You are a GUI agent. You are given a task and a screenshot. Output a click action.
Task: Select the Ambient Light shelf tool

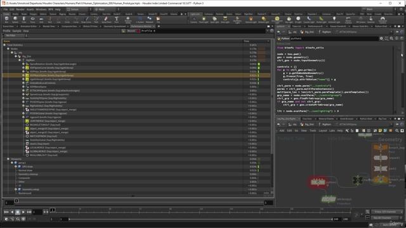coord(334,20)
